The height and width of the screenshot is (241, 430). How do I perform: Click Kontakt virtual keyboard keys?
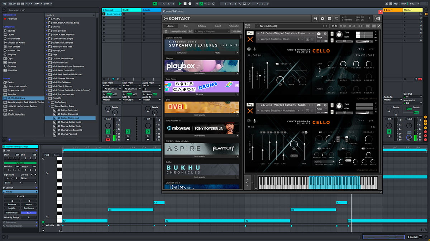point(318,182)
